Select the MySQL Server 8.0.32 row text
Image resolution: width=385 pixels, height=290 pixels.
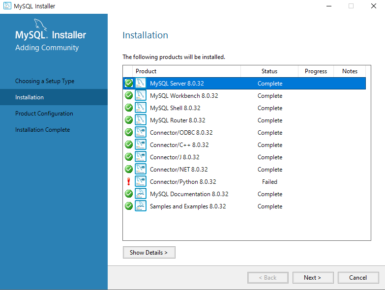click(x=177, y=84)
